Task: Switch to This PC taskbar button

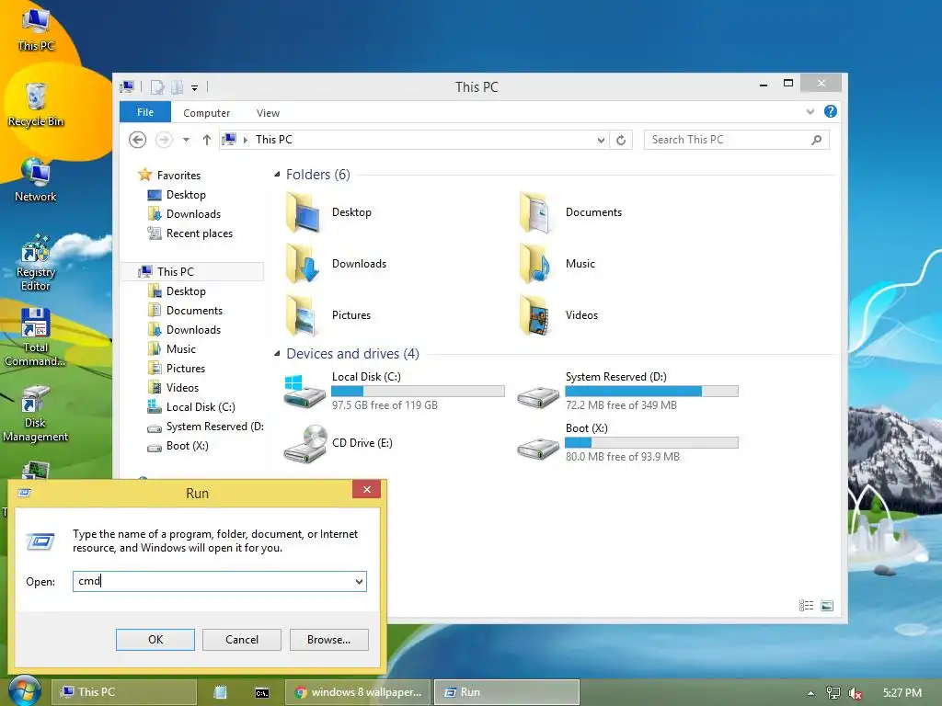Action: 124,692
